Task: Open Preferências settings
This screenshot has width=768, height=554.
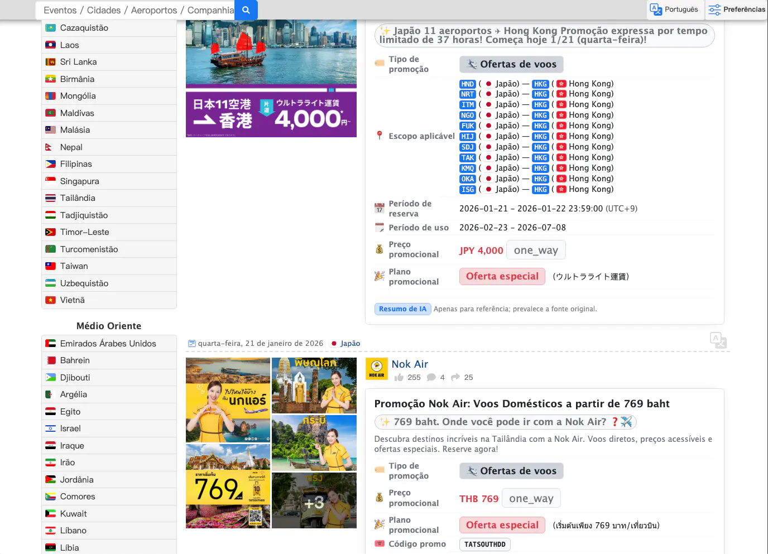Action: click(x=737, y=9)
